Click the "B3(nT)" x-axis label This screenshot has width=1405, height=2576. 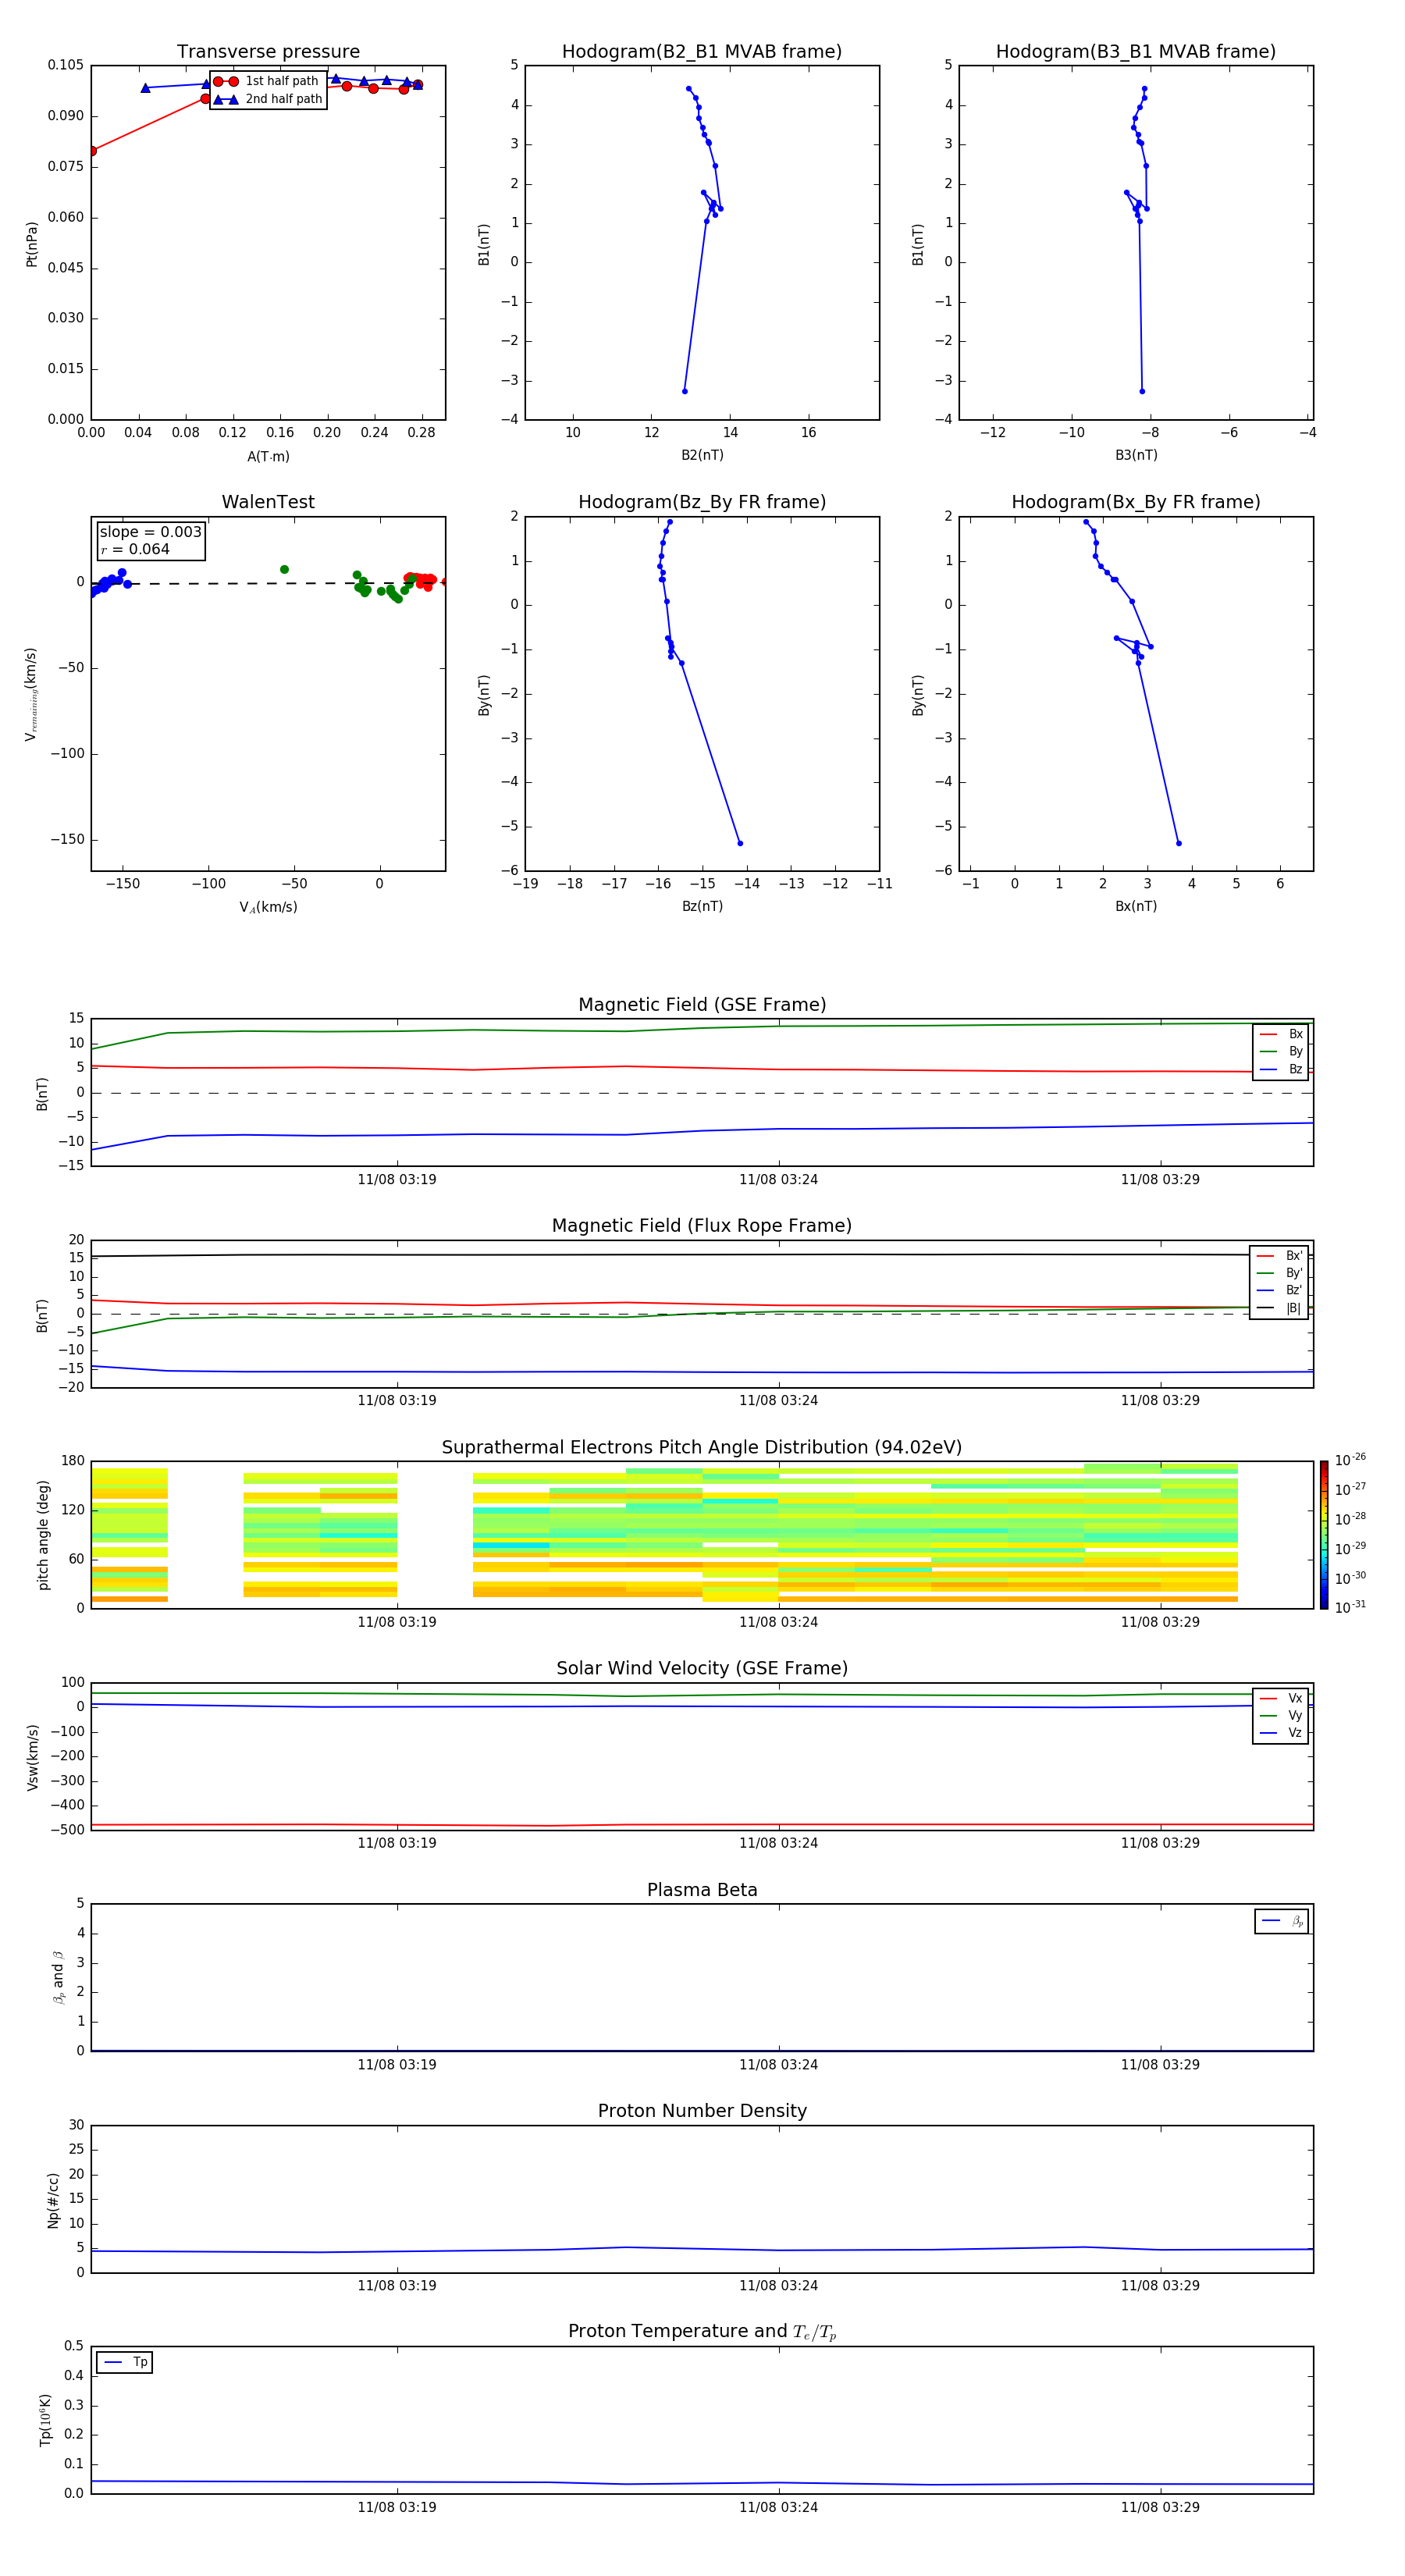[1136, 455]
